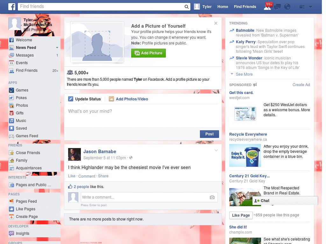Open the Chat bar

pyautogui.click(x=285, y=201)
